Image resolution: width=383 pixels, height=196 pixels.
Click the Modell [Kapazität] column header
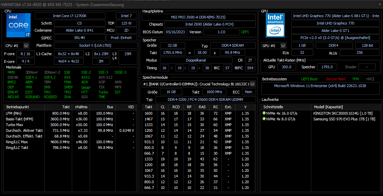346,107
